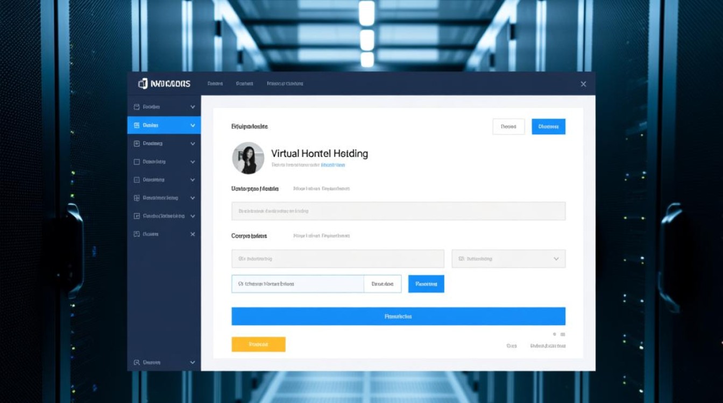Expand the chevron on the first sidebar row
723x403 pixels.
click(193, 107)
